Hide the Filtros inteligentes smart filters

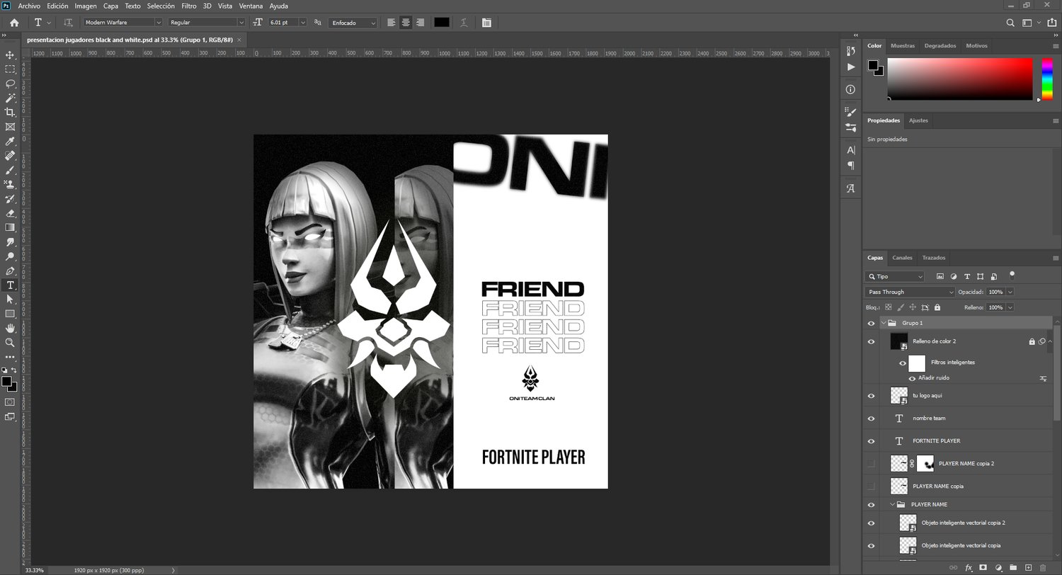tap(903, 363)
